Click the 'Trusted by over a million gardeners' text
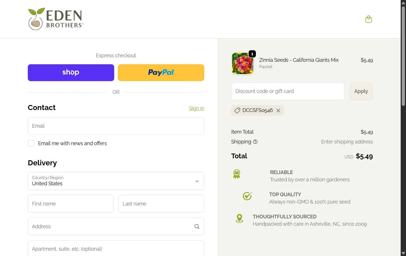 click(310, 180)
